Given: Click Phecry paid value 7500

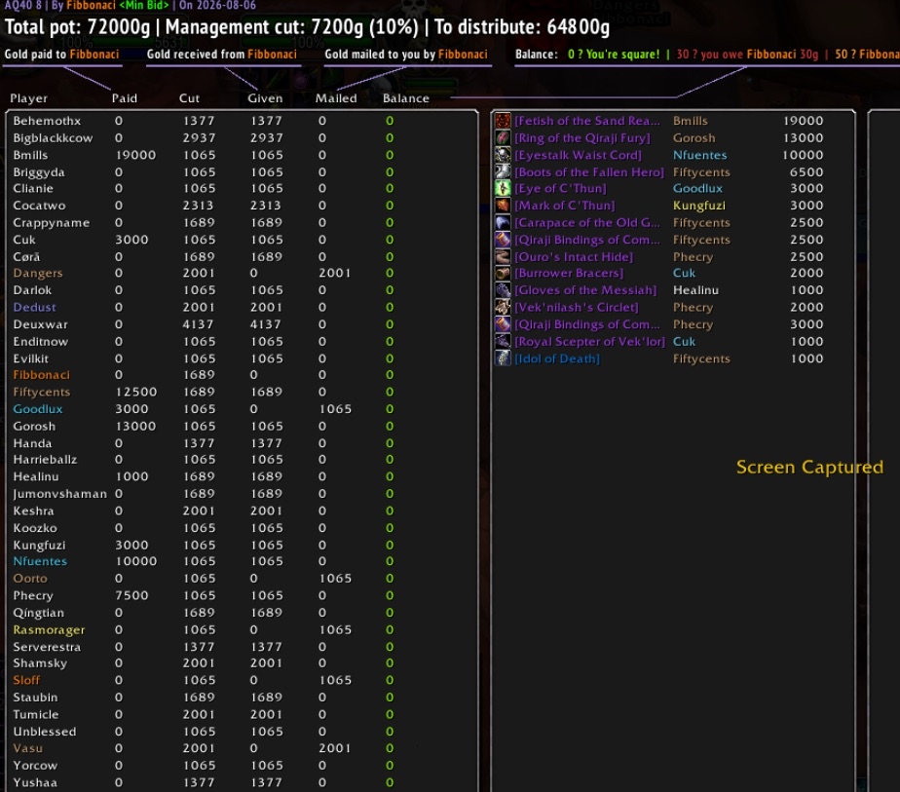Looking at the screenshot, I should (131, 596).
